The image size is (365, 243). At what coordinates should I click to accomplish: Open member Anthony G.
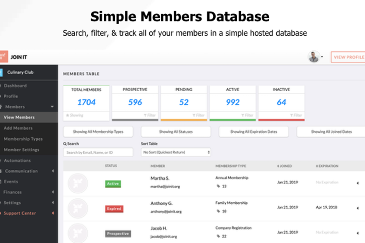click(161, 203)
